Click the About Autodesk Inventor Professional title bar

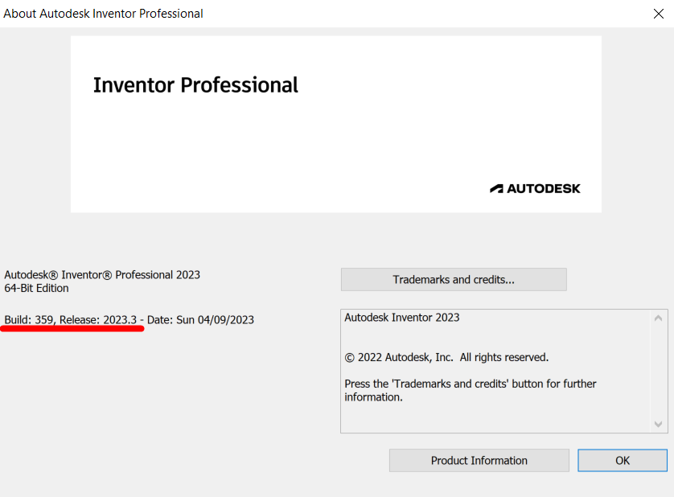tap(104, 14)
